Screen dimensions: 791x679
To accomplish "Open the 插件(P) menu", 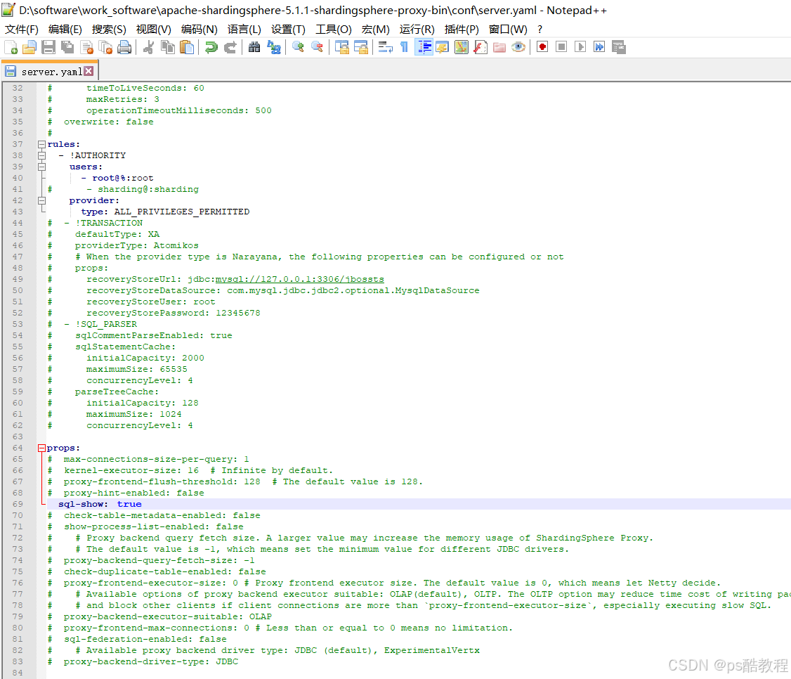I will pos(462,30).
